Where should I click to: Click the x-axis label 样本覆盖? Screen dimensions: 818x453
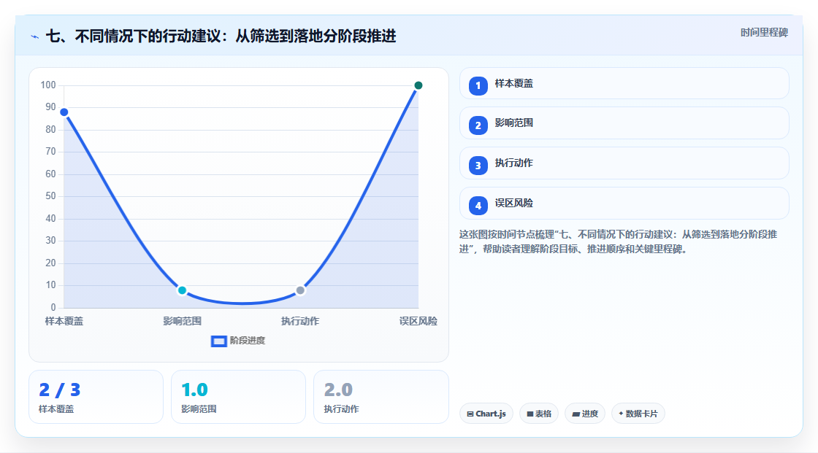64,322
